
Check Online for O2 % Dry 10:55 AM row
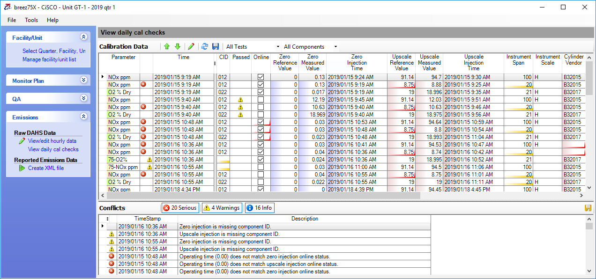point(261,182)
